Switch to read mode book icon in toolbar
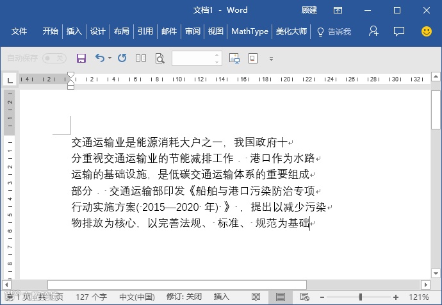Viewport: 442px width, 305px height. [x=141, y=58]
